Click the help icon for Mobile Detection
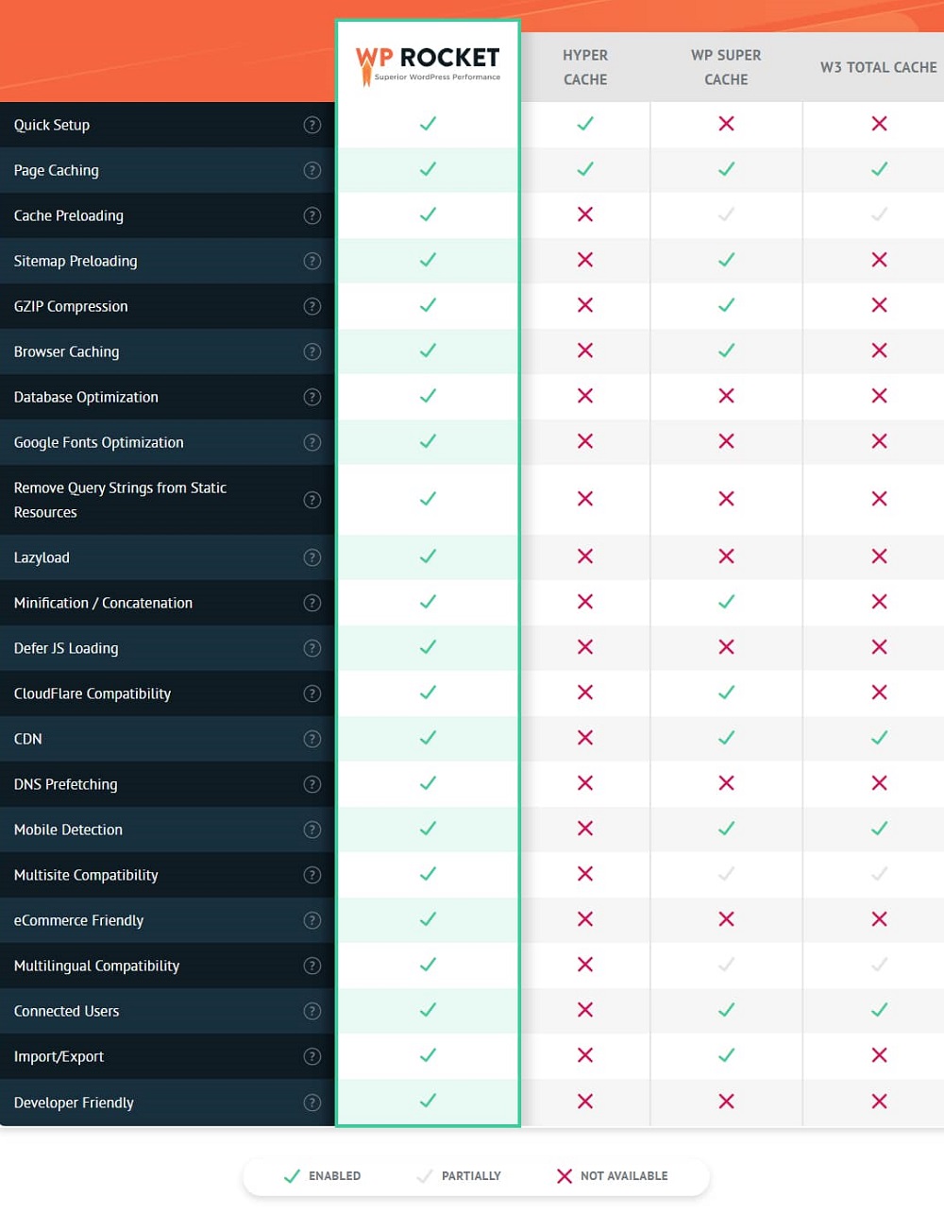The image size is (944, 1215). click(312, 830)
